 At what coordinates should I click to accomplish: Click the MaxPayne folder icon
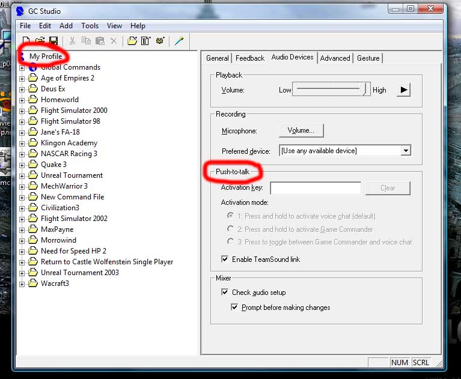(33, 229)
